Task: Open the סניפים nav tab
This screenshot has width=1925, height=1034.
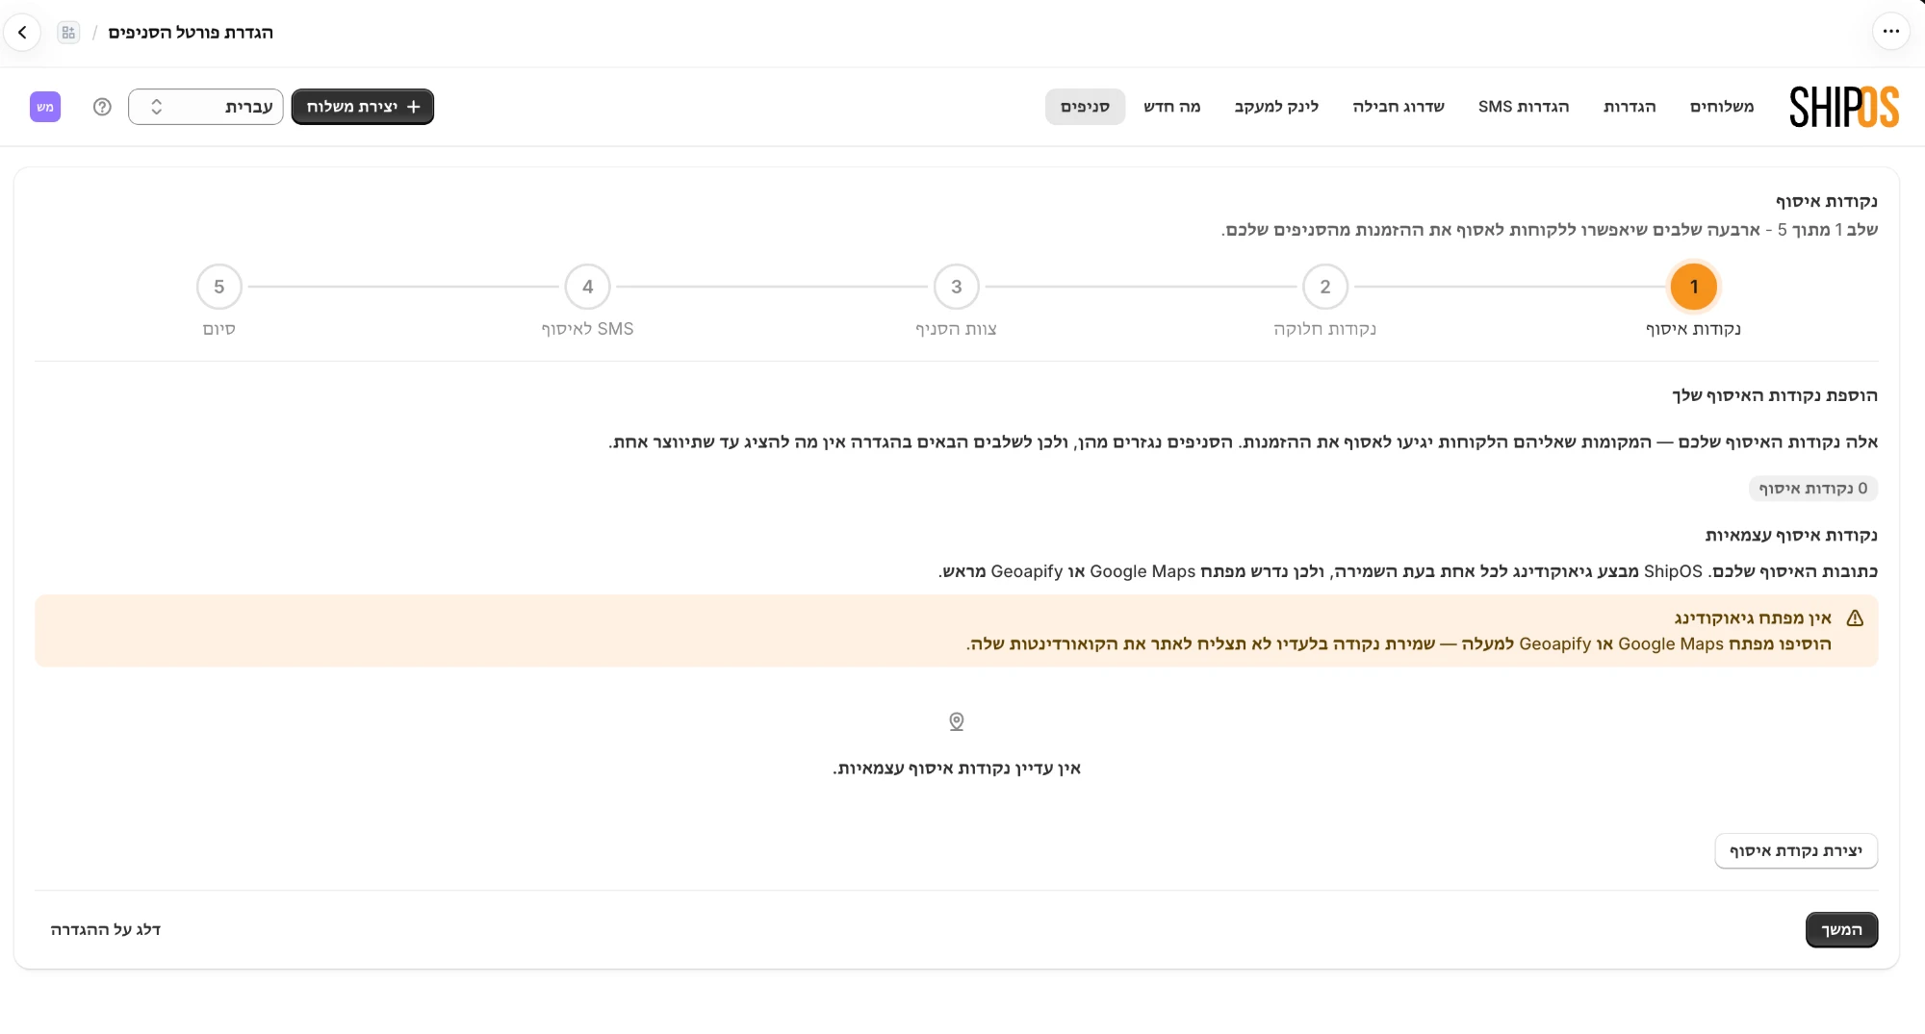Action: pyautogui.click(x=1085, y=107)
